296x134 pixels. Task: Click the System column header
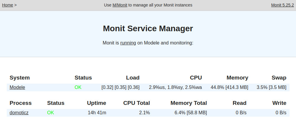pos(19,78)
